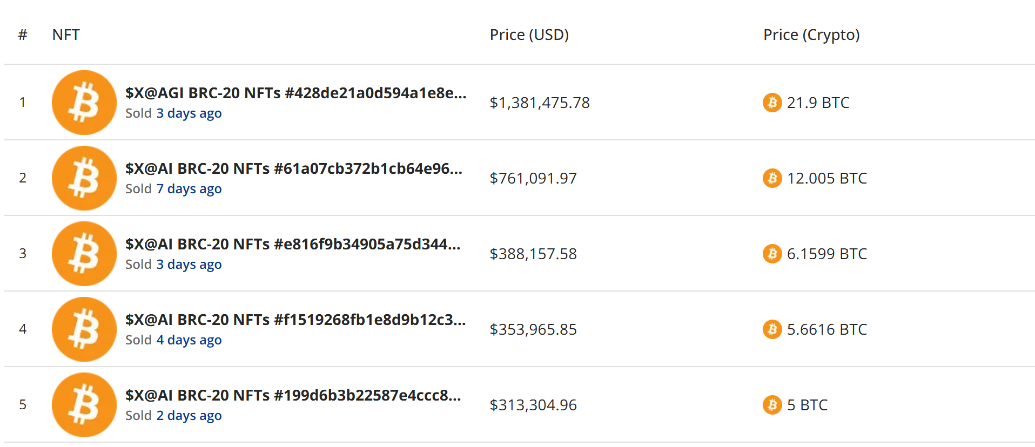Click the Bitcoin thumbnail for the $761,091.97 sale
Viewport: 1035px width, 447px height.
coord(84,178)
